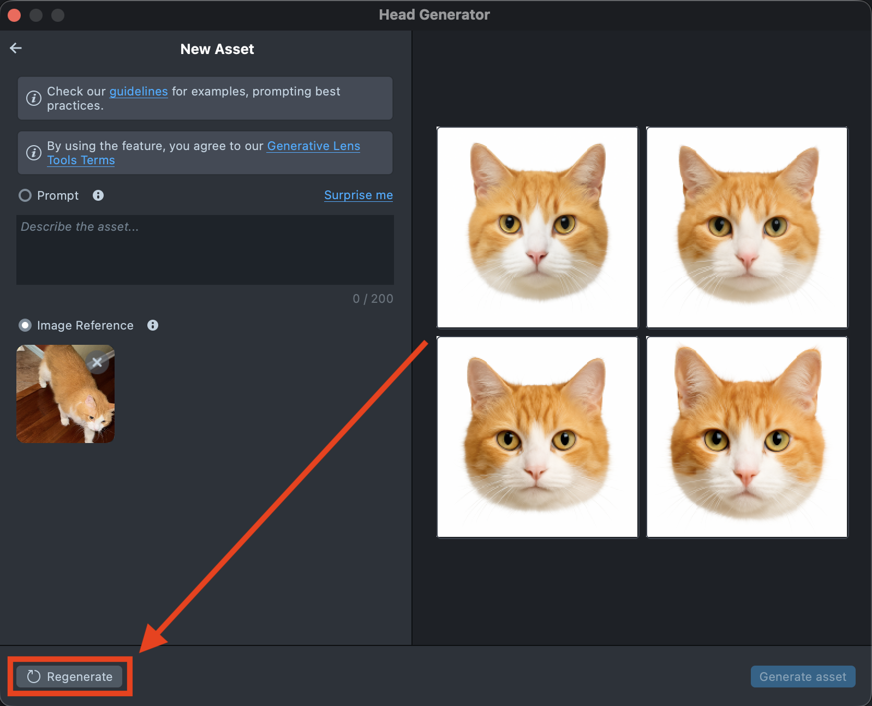The width and height of the screenshot is (872, 706).
Task: Click the Surprise me link
Action: (358, 195)
